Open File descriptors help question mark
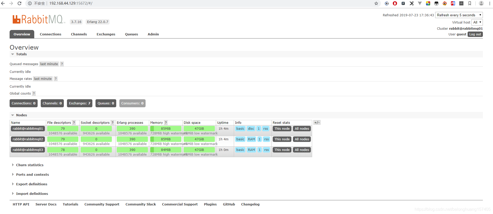The image size is (493, 214). pyautogui.click(x=74, y=123)
